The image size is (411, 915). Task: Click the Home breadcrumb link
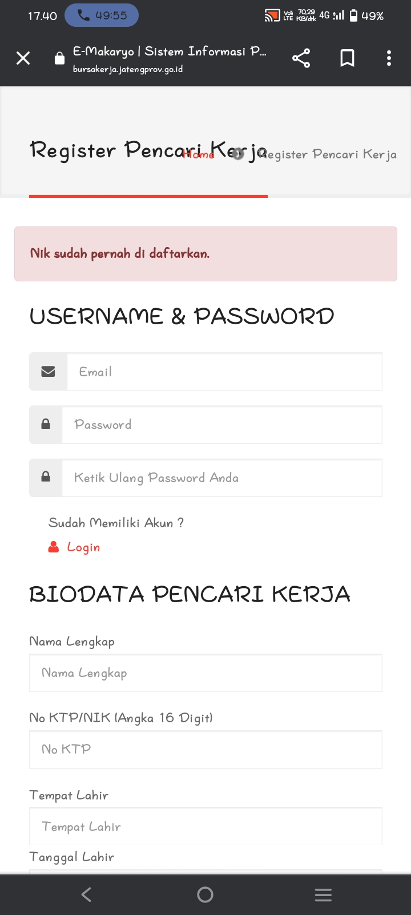click(198, 154)
